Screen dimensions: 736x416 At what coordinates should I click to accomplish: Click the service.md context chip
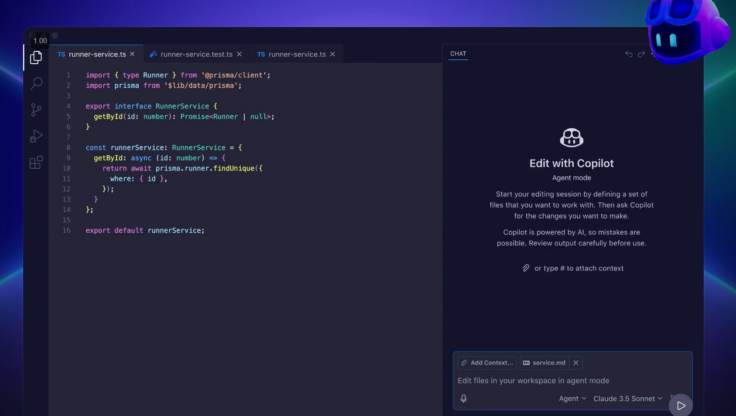544,363
